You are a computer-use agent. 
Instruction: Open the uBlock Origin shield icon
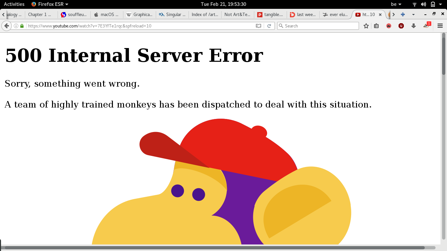[401, 26]
